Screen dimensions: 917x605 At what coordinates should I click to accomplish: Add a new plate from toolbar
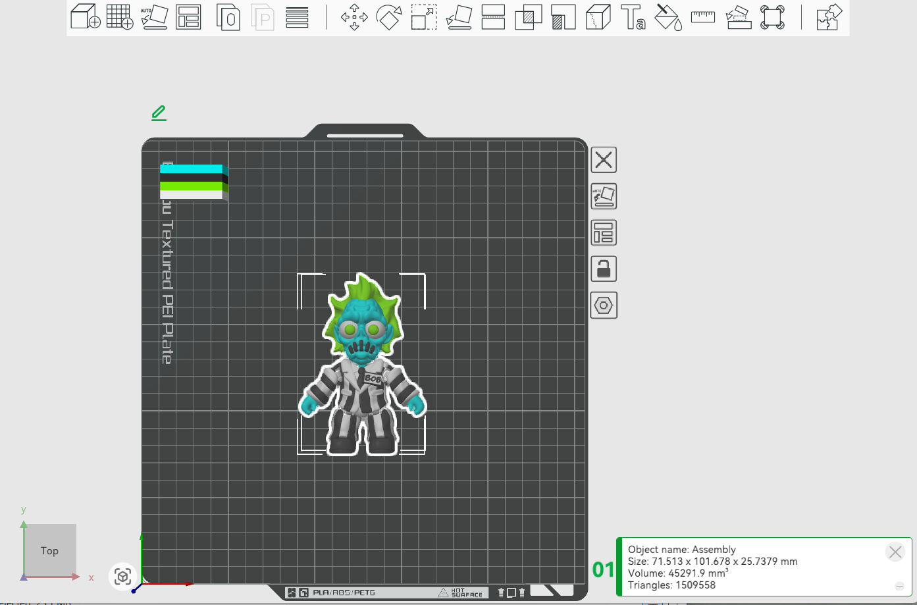(120, 17)
